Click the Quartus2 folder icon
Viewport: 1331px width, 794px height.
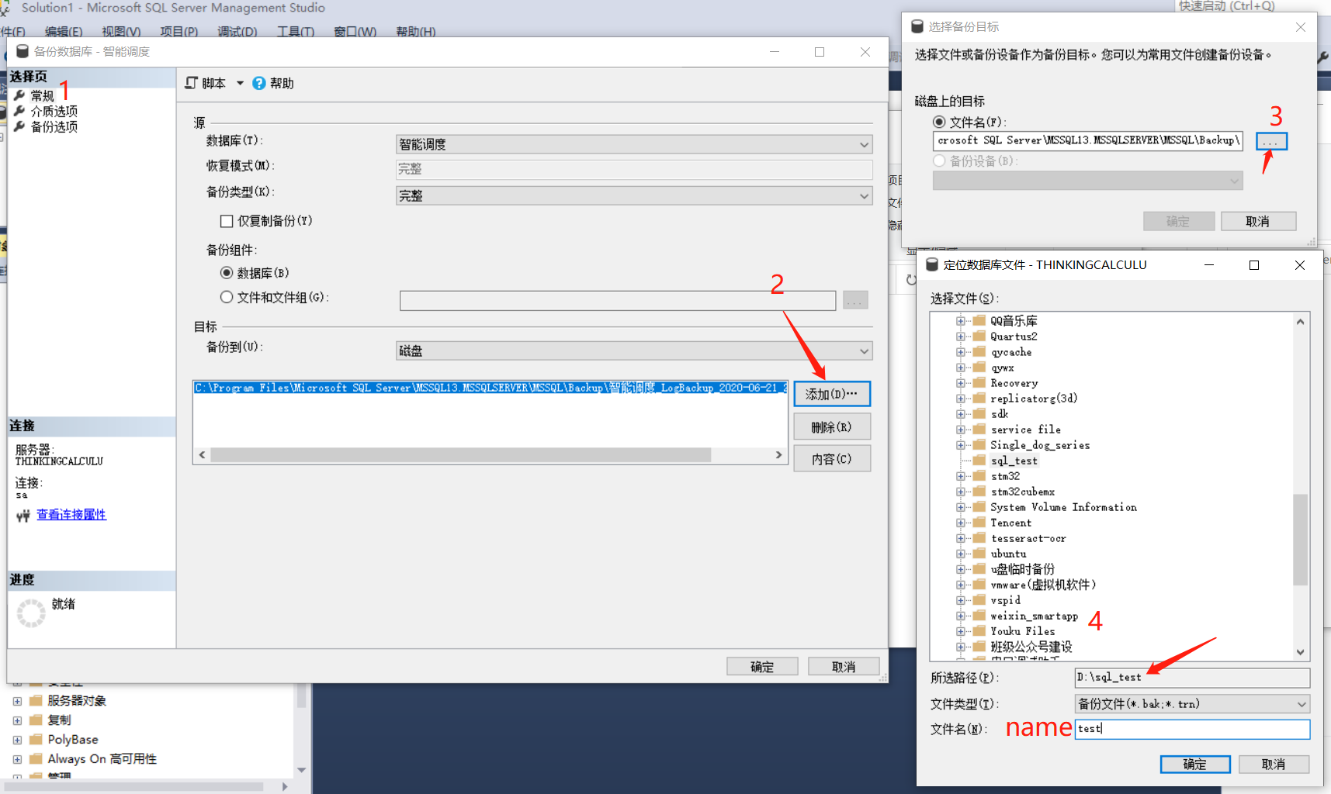[979, 336]
